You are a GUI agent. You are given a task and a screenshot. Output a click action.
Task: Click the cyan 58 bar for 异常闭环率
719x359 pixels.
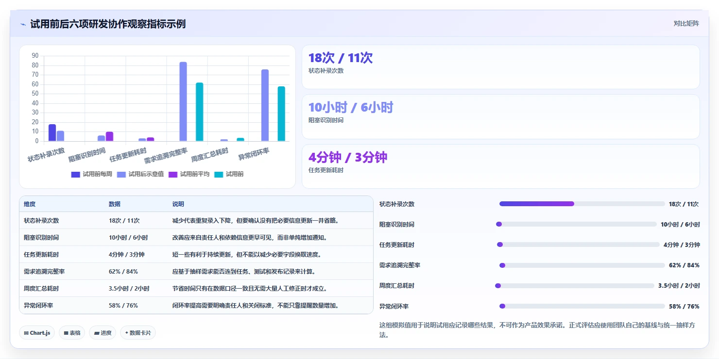tap(281, 114)
